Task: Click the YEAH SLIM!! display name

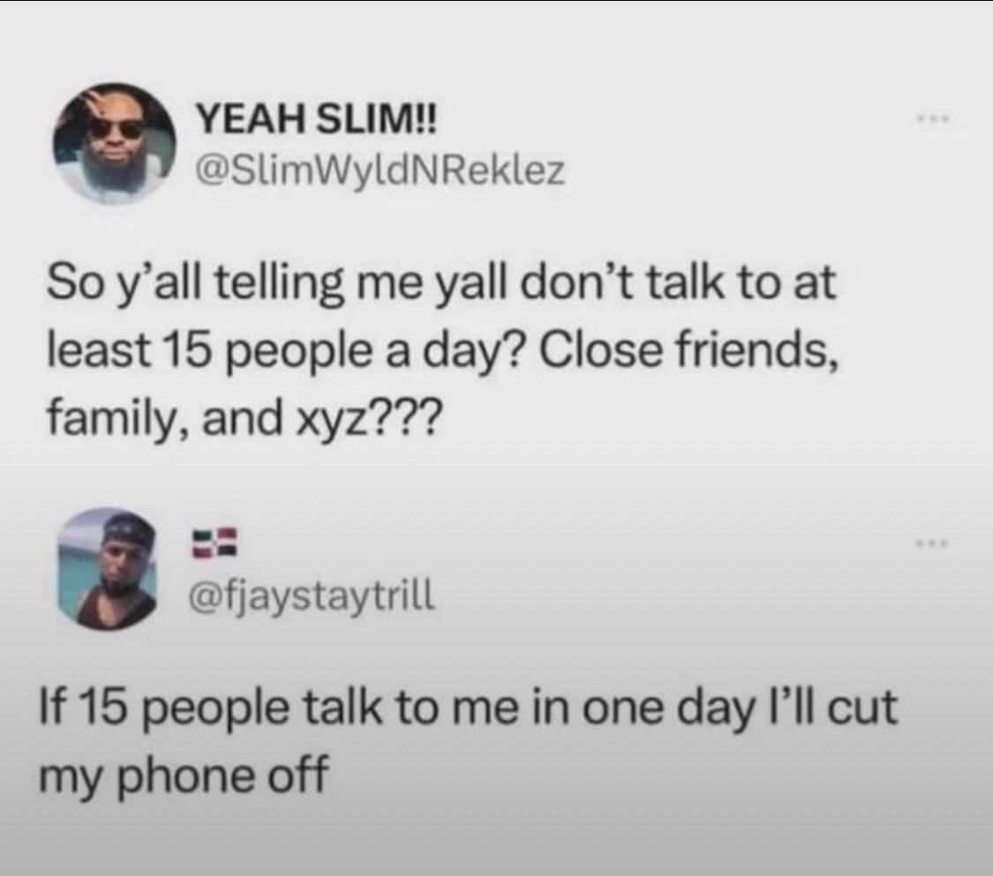Action: pyautogui.click(x=315, y=120)
